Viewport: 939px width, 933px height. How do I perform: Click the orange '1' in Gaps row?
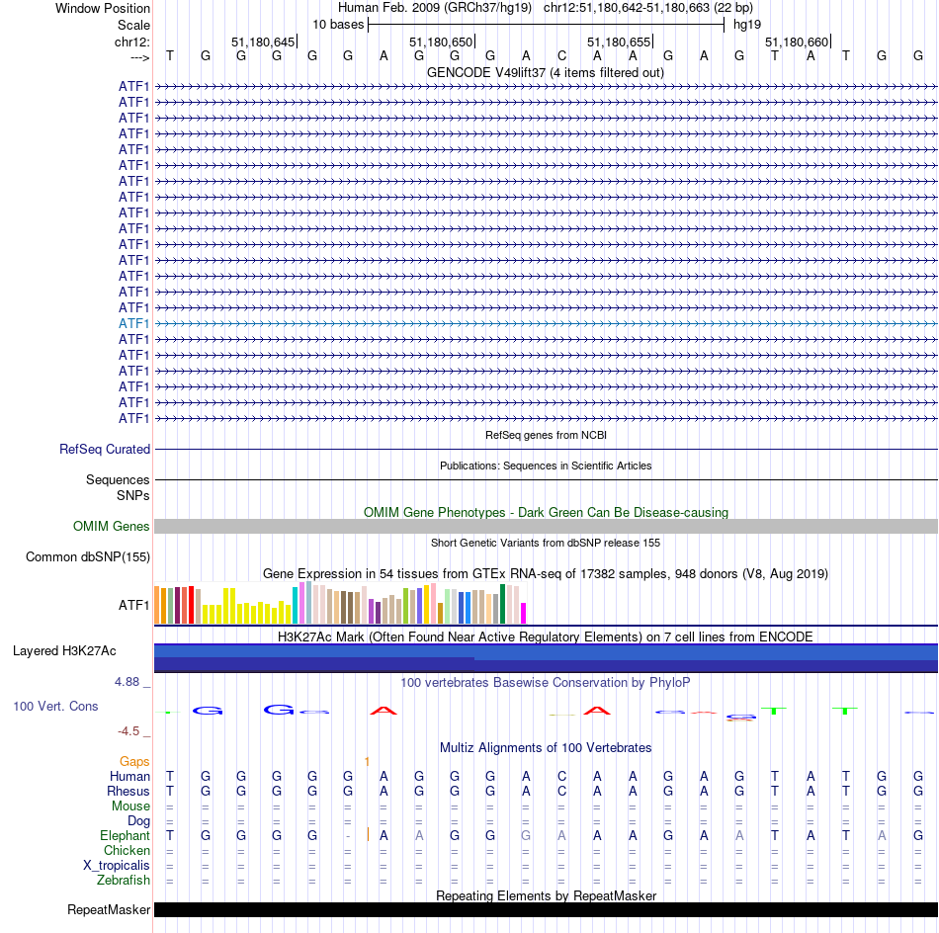pyautogui.click(x=367, y=762)
